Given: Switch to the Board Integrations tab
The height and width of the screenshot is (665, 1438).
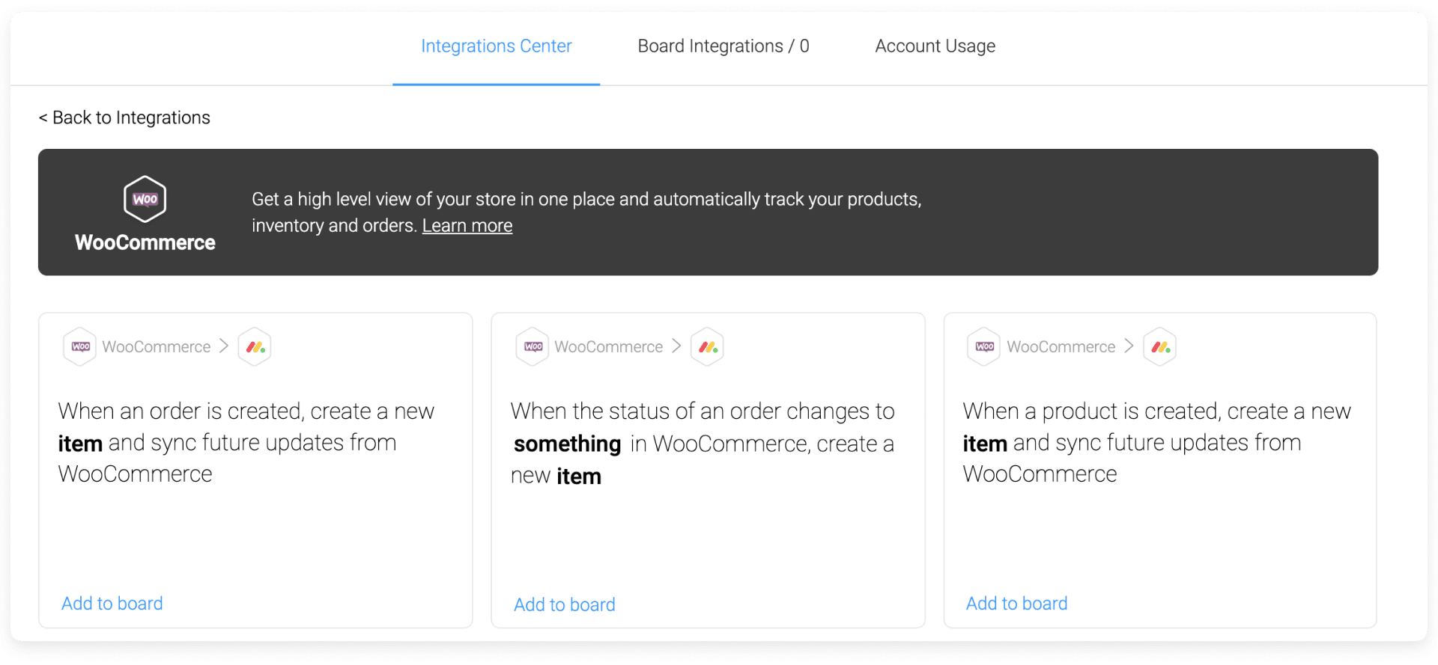Looking at the screenshot, I should 723,46.
